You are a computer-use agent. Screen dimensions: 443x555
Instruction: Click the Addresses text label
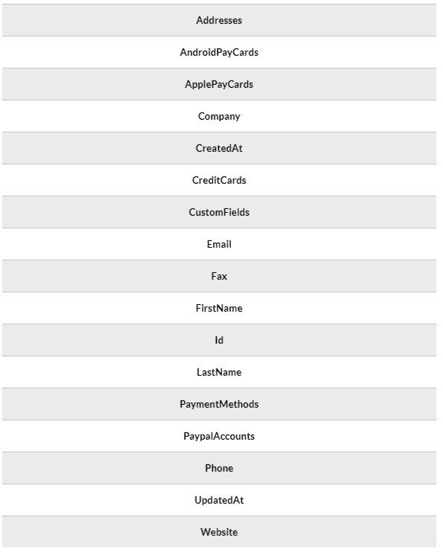pos(219,20)
